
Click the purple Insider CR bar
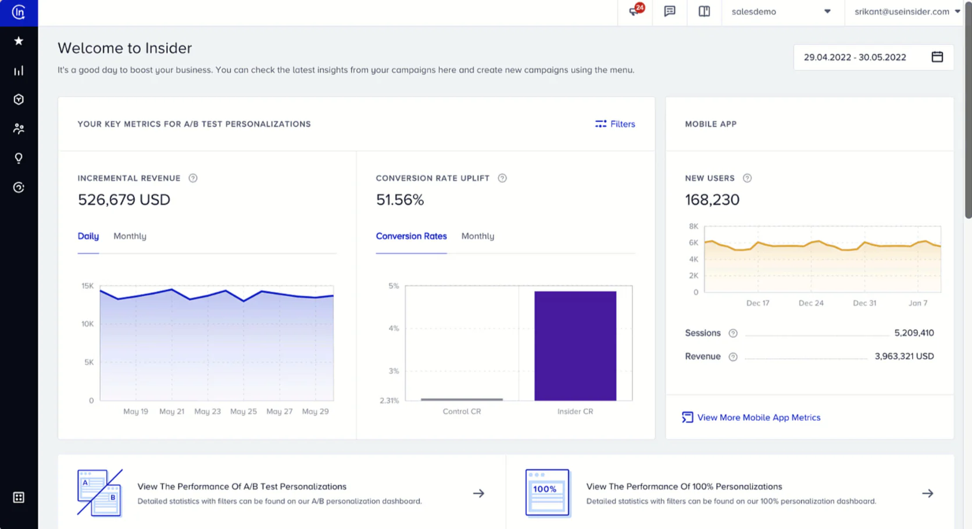click(x=575, y=346)
